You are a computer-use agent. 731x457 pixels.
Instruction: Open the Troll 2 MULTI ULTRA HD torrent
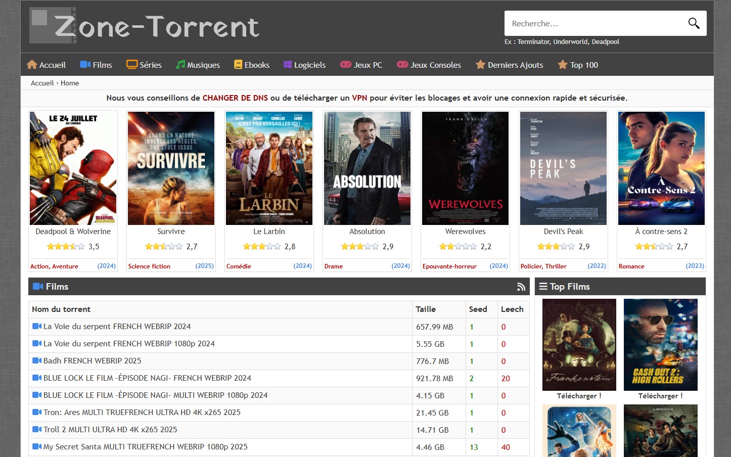[110, 430]
